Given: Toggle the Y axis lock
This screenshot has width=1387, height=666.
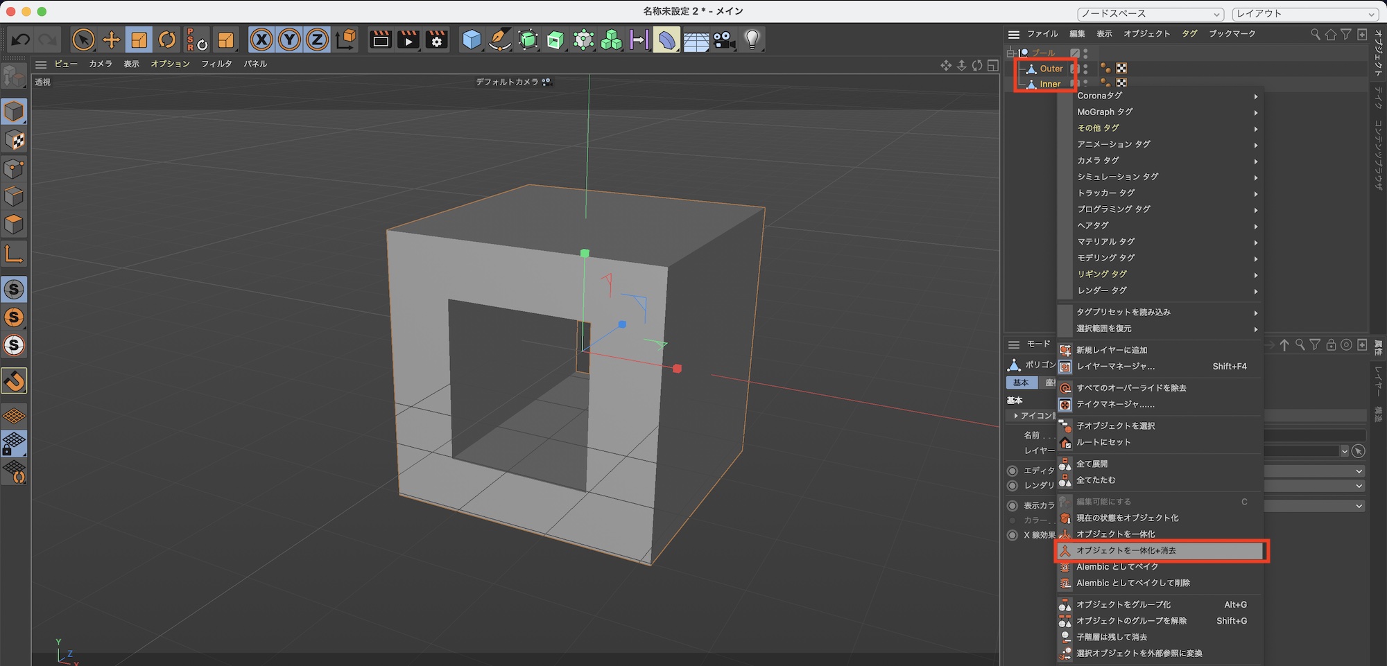Looking at the screenshot, I should click(x=289, y=40).
